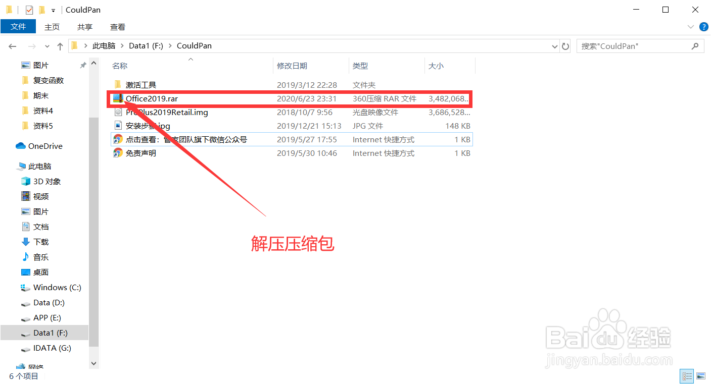Select the 点击查看 Internet shortcut icon
The width and height of the screenshot is (711, 384).
click(118, 139)
